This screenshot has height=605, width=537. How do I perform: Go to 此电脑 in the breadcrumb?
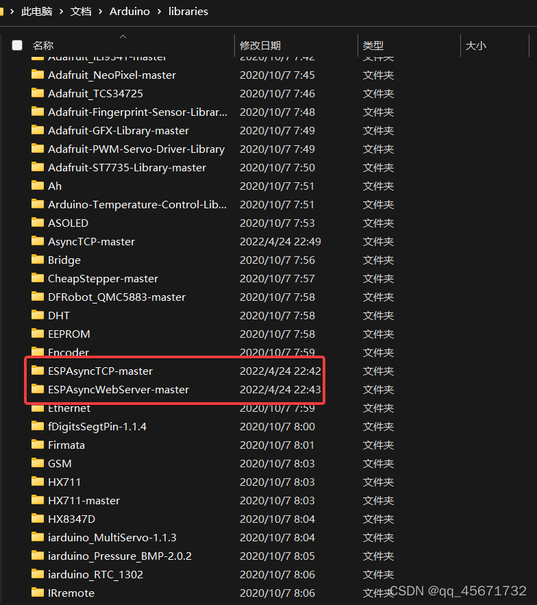37,12
